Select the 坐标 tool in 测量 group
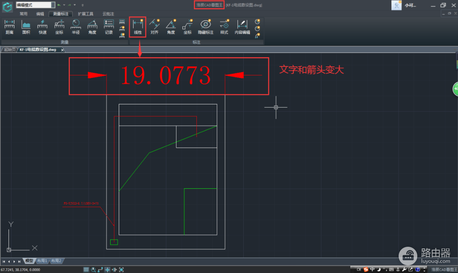Viewport: 458px width, 273px height. 59,27
